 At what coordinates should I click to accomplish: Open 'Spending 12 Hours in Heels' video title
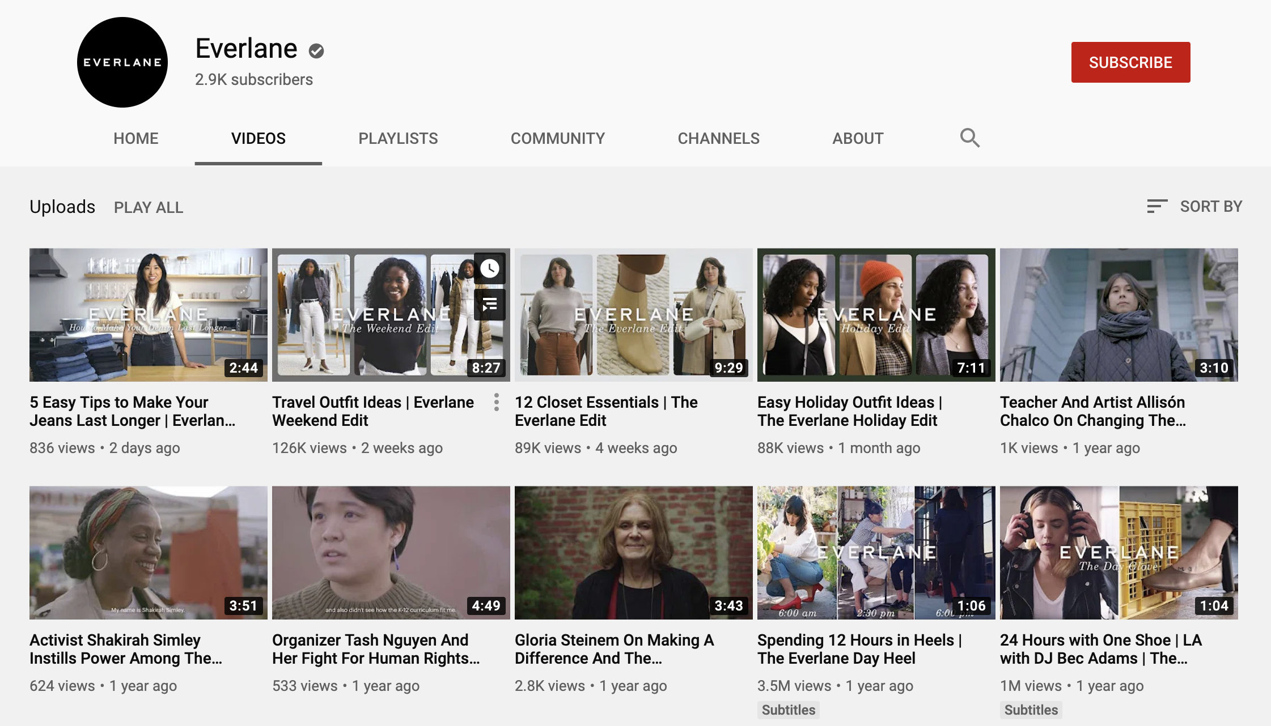(x=859, y=649)
